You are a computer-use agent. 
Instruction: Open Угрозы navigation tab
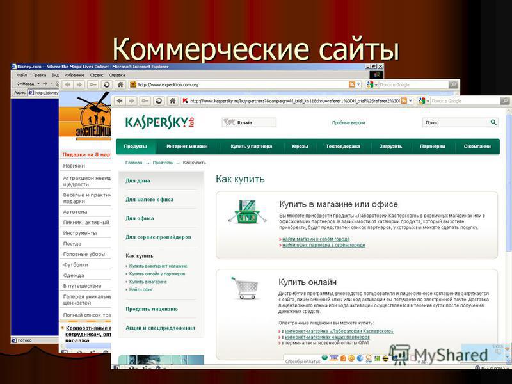pos(300,147)
